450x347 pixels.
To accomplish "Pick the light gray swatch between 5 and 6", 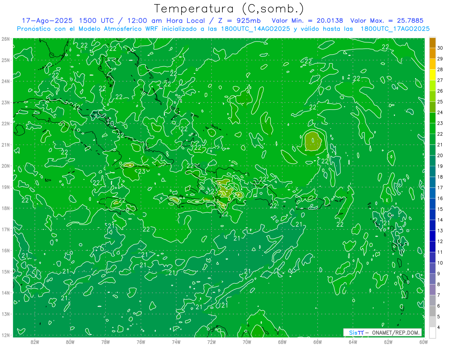I will click(432, 311).
